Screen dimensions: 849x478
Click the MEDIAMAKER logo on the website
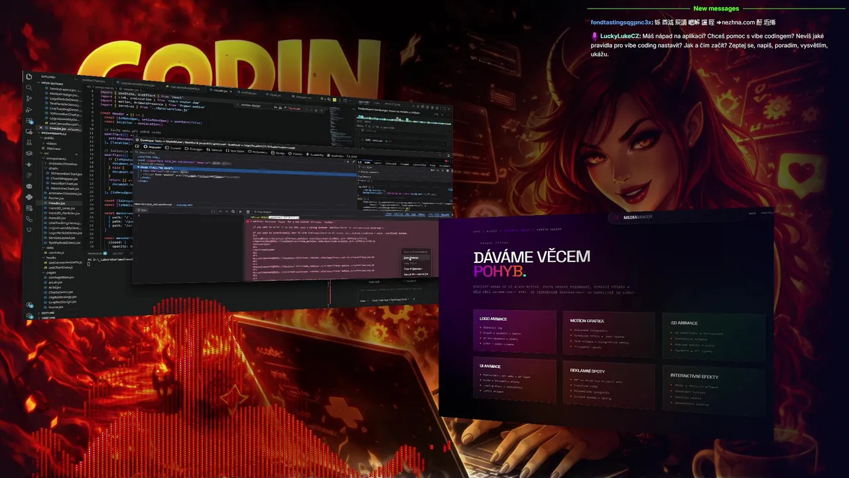pyautogui.click(x=633, y=217)
